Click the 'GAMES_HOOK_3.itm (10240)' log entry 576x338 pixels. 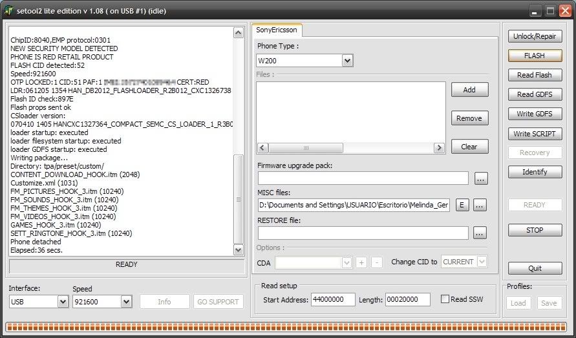[56, 225]
